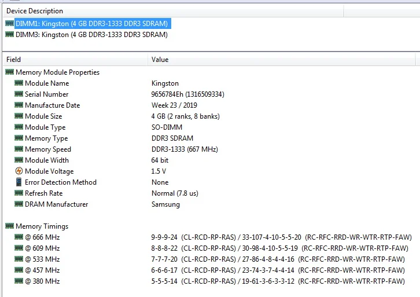Click the SO-DIMM module type value

click(x=167, y=127)
